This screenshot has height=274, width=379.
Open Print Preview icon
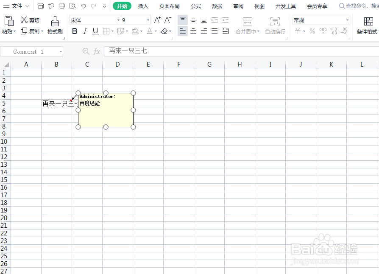(72, 6)
